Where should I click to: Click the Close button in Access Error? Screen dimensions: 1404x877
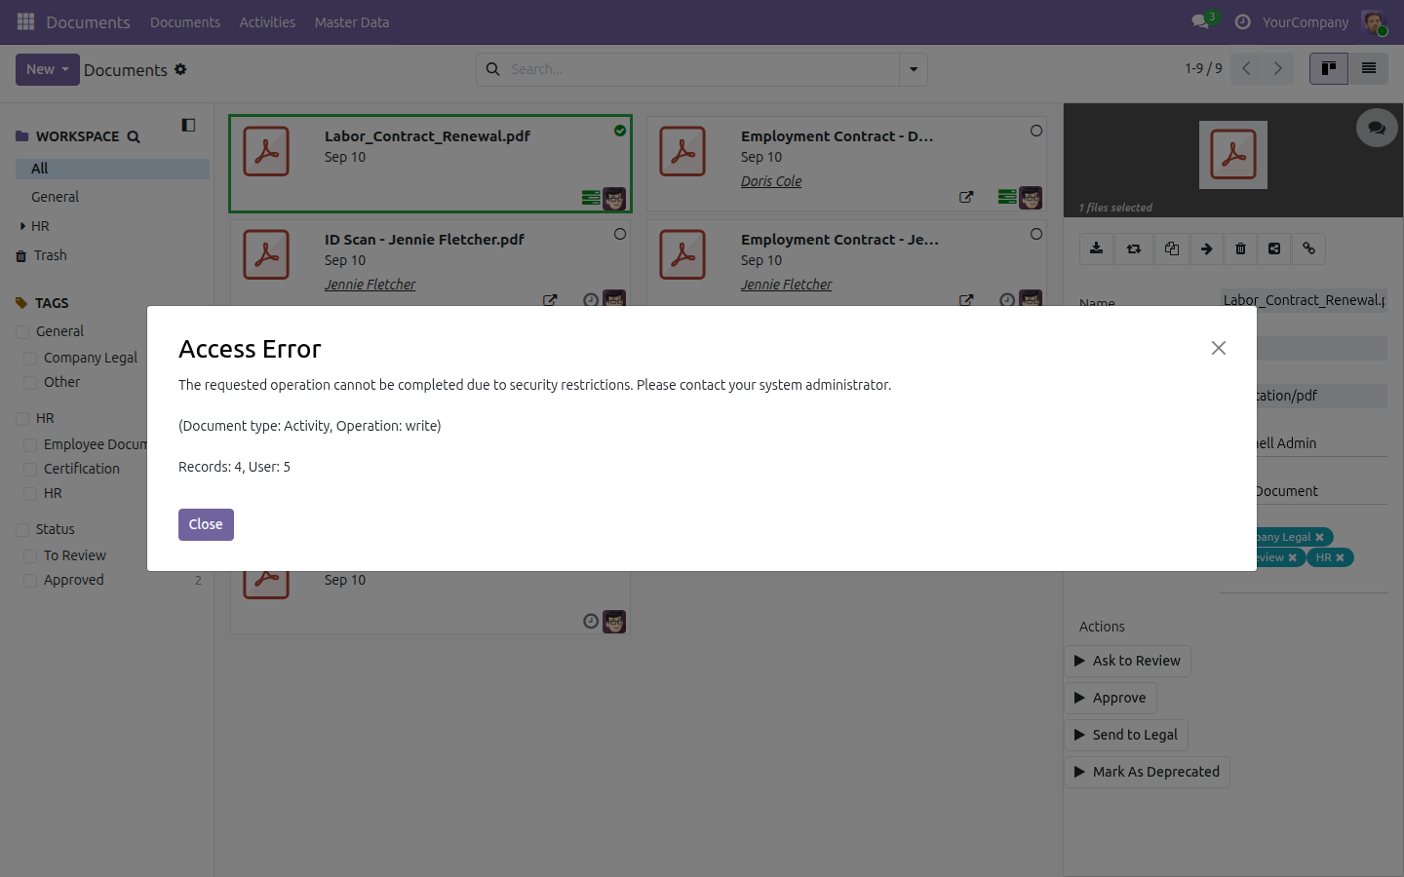(206, 524)
